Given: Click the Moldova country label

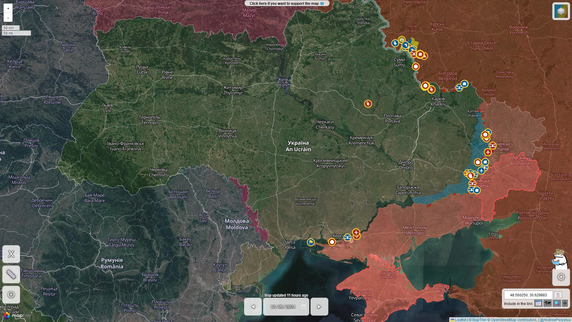Looking at the screenshot, I should (x=237, y=224).
